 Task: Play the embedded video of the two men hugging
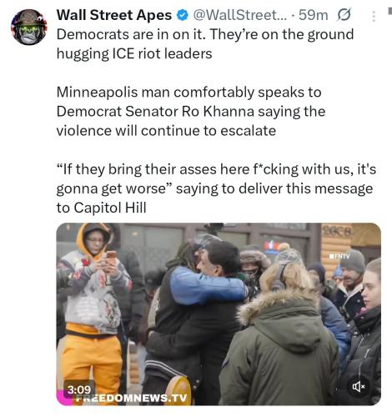point(219,314)
